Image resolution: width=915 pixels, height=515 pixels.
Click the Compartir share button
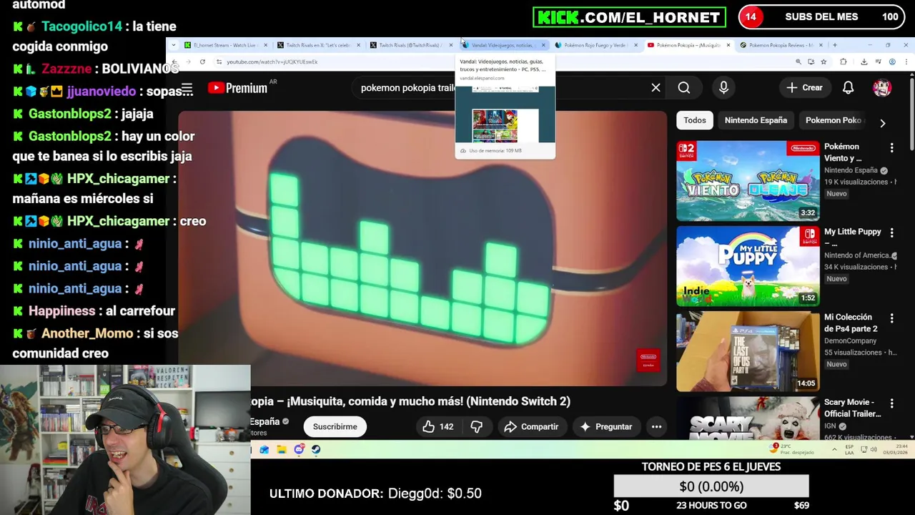pos(531,426)
